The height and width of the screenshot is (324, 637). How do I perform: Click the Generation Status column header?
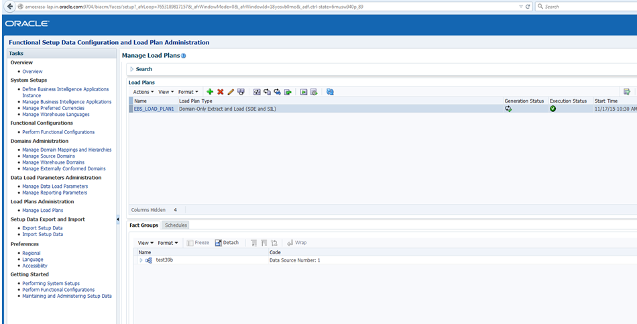pos(524,101)
